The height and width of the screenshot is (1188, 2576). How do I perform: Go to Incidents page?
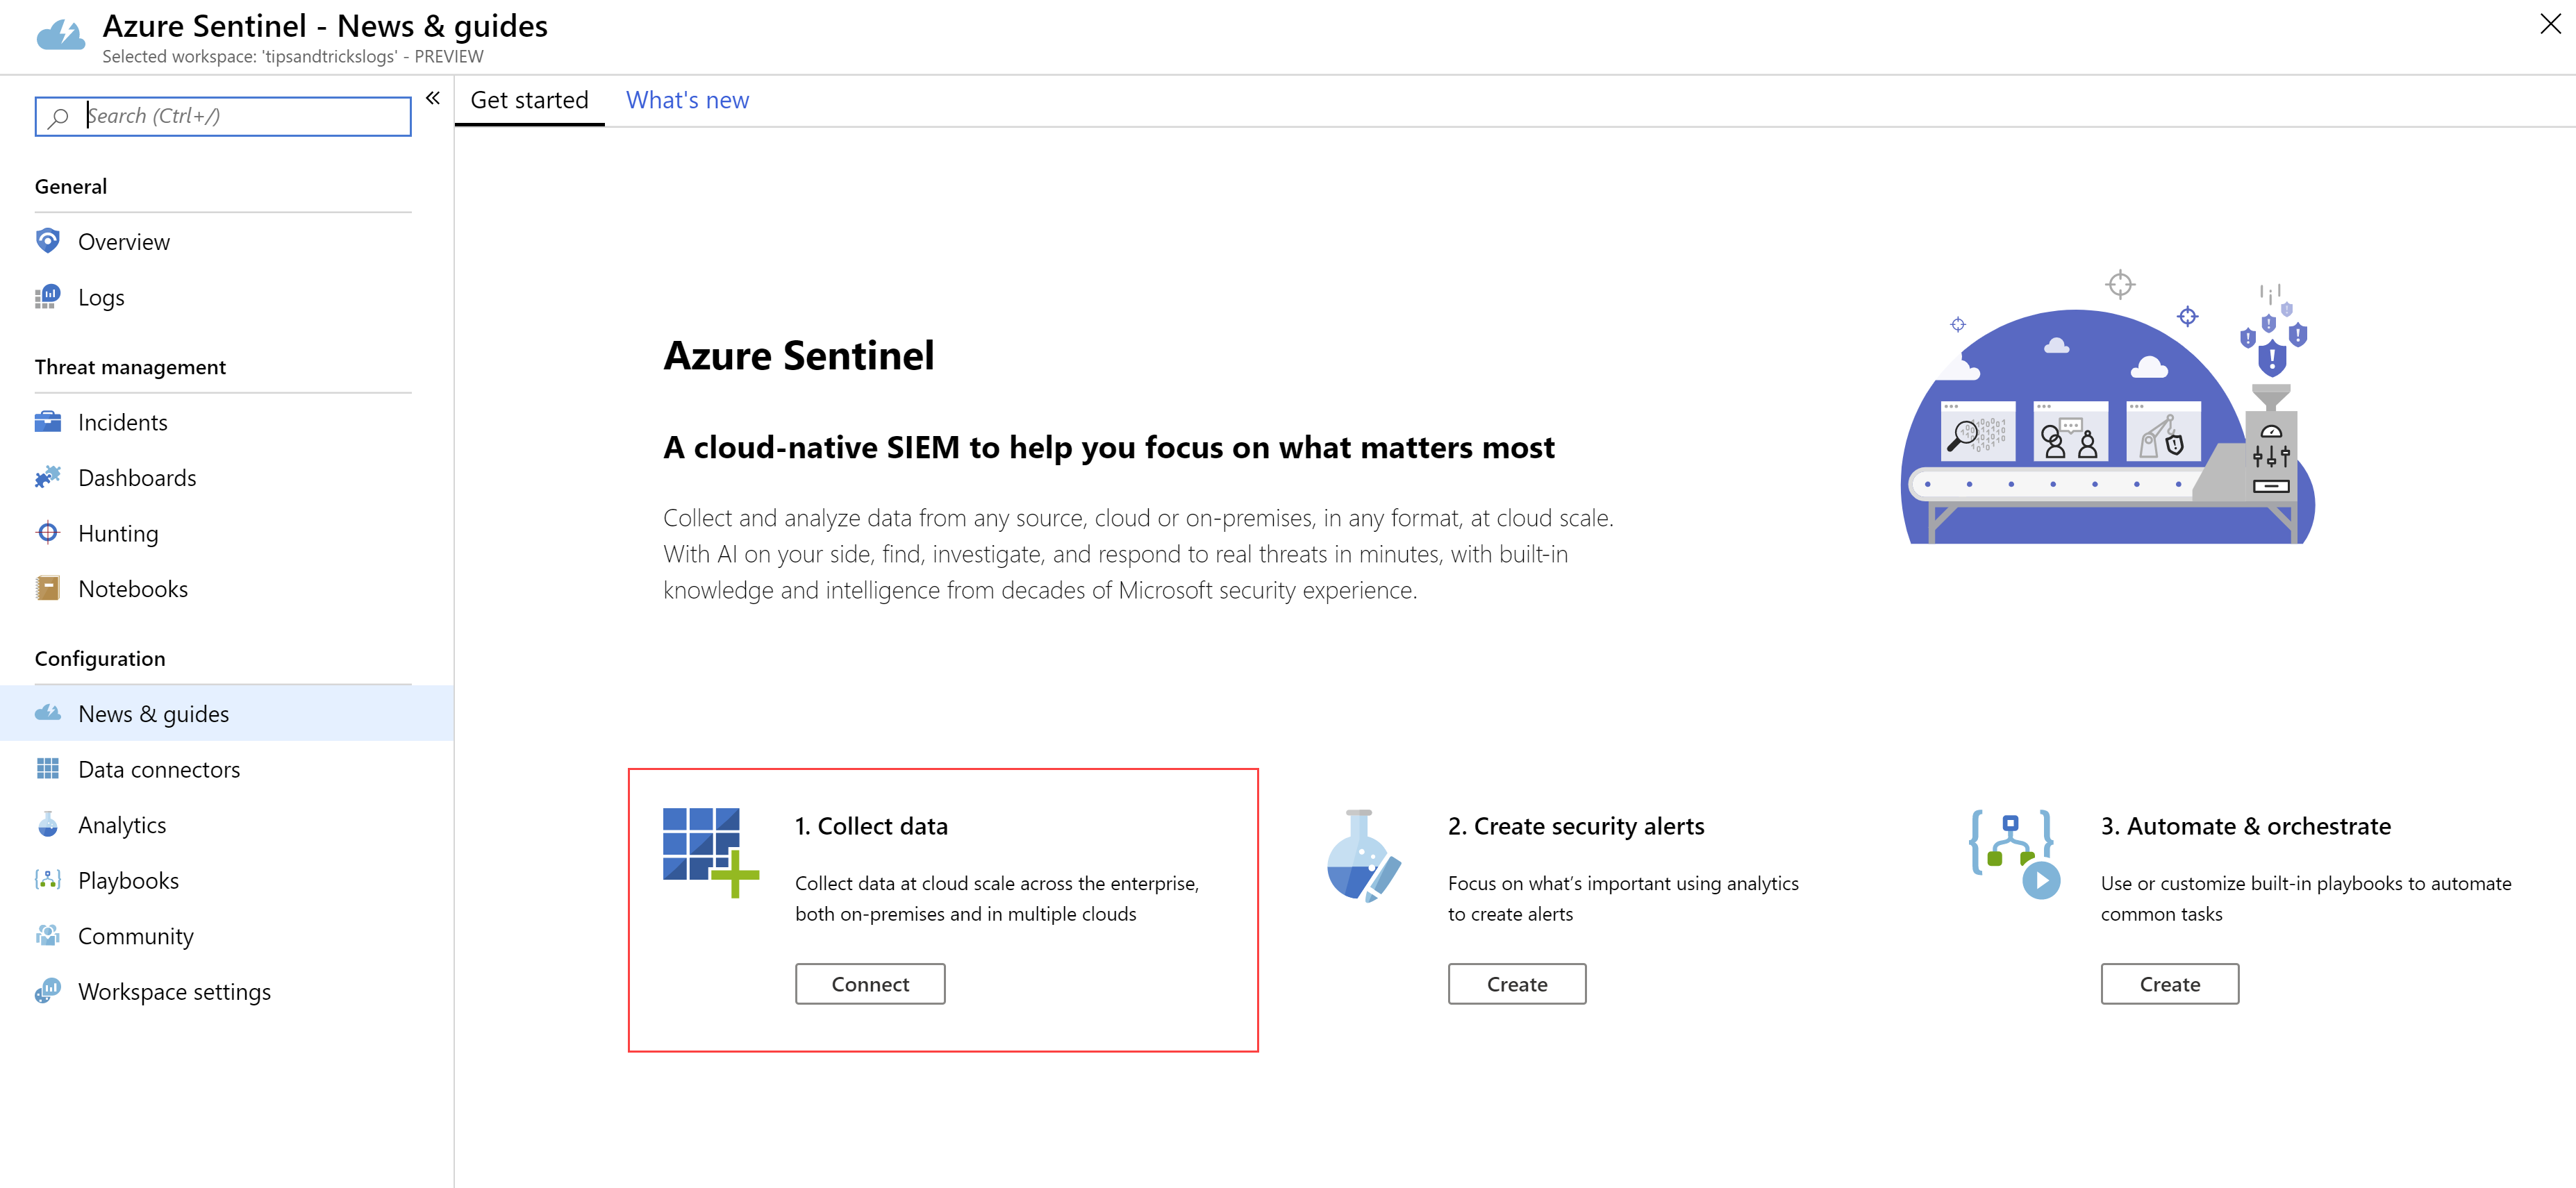click(x=227, y=422)
